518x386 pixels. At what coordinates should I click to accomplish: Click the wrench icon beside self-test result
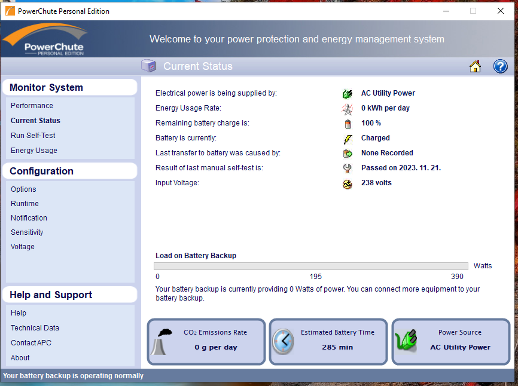(x=347, y=169)
